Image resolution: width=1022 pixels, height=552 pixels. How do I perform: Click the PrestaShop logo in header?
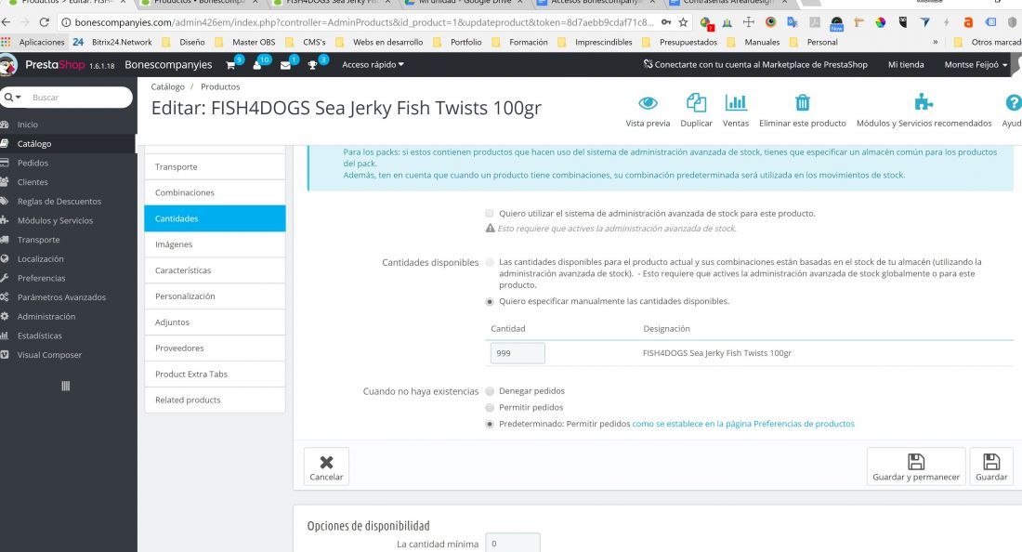point(55,64)
